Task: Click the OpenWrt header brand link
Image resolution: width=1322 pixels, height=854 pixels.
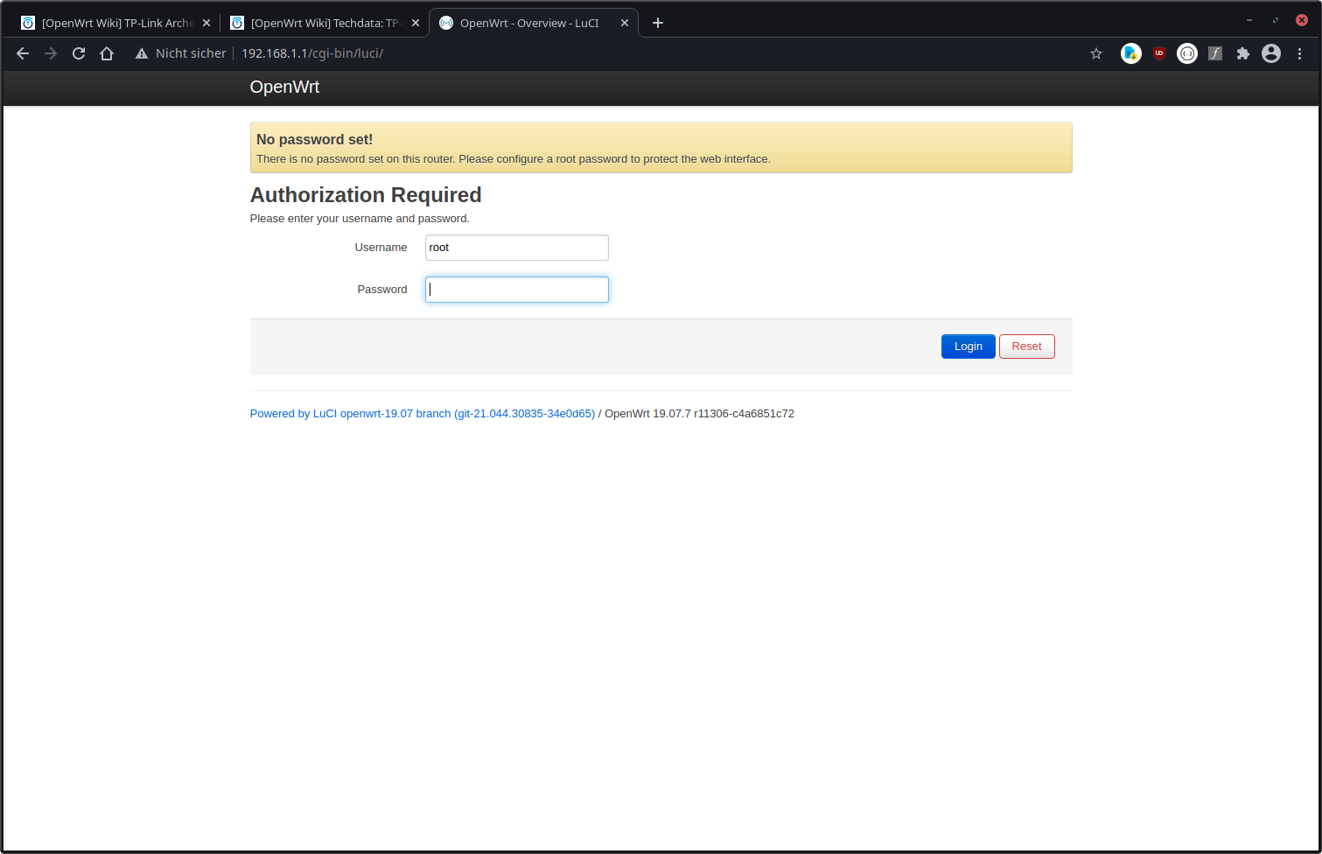Action: point(284,87)
